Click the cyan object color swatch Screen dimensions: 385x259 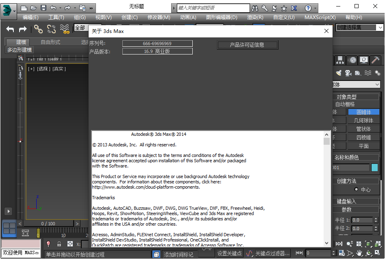[x=375, y=168]
